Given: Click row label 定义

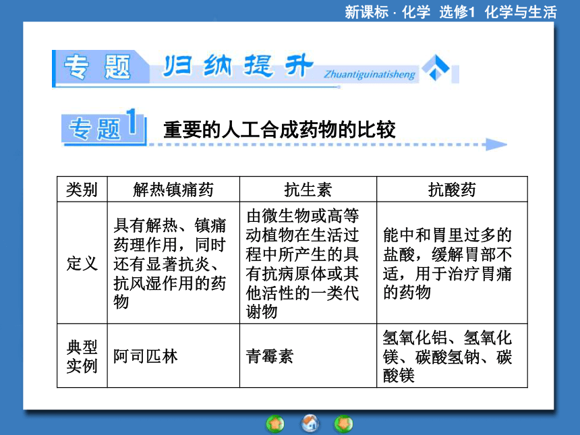Looking at the screenshot, I should [82, 262].
